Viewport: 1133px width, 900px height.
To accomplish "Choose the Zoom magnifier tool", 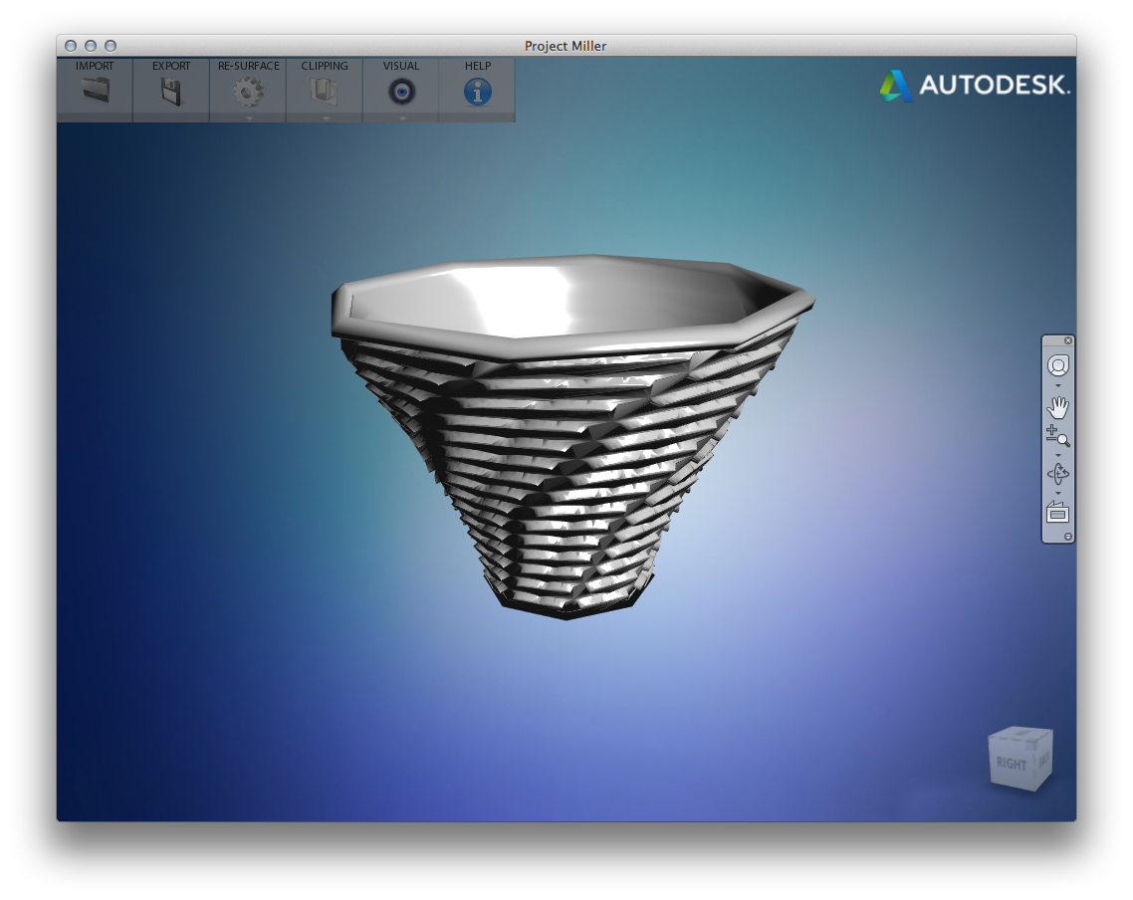I will point(1057,436).
